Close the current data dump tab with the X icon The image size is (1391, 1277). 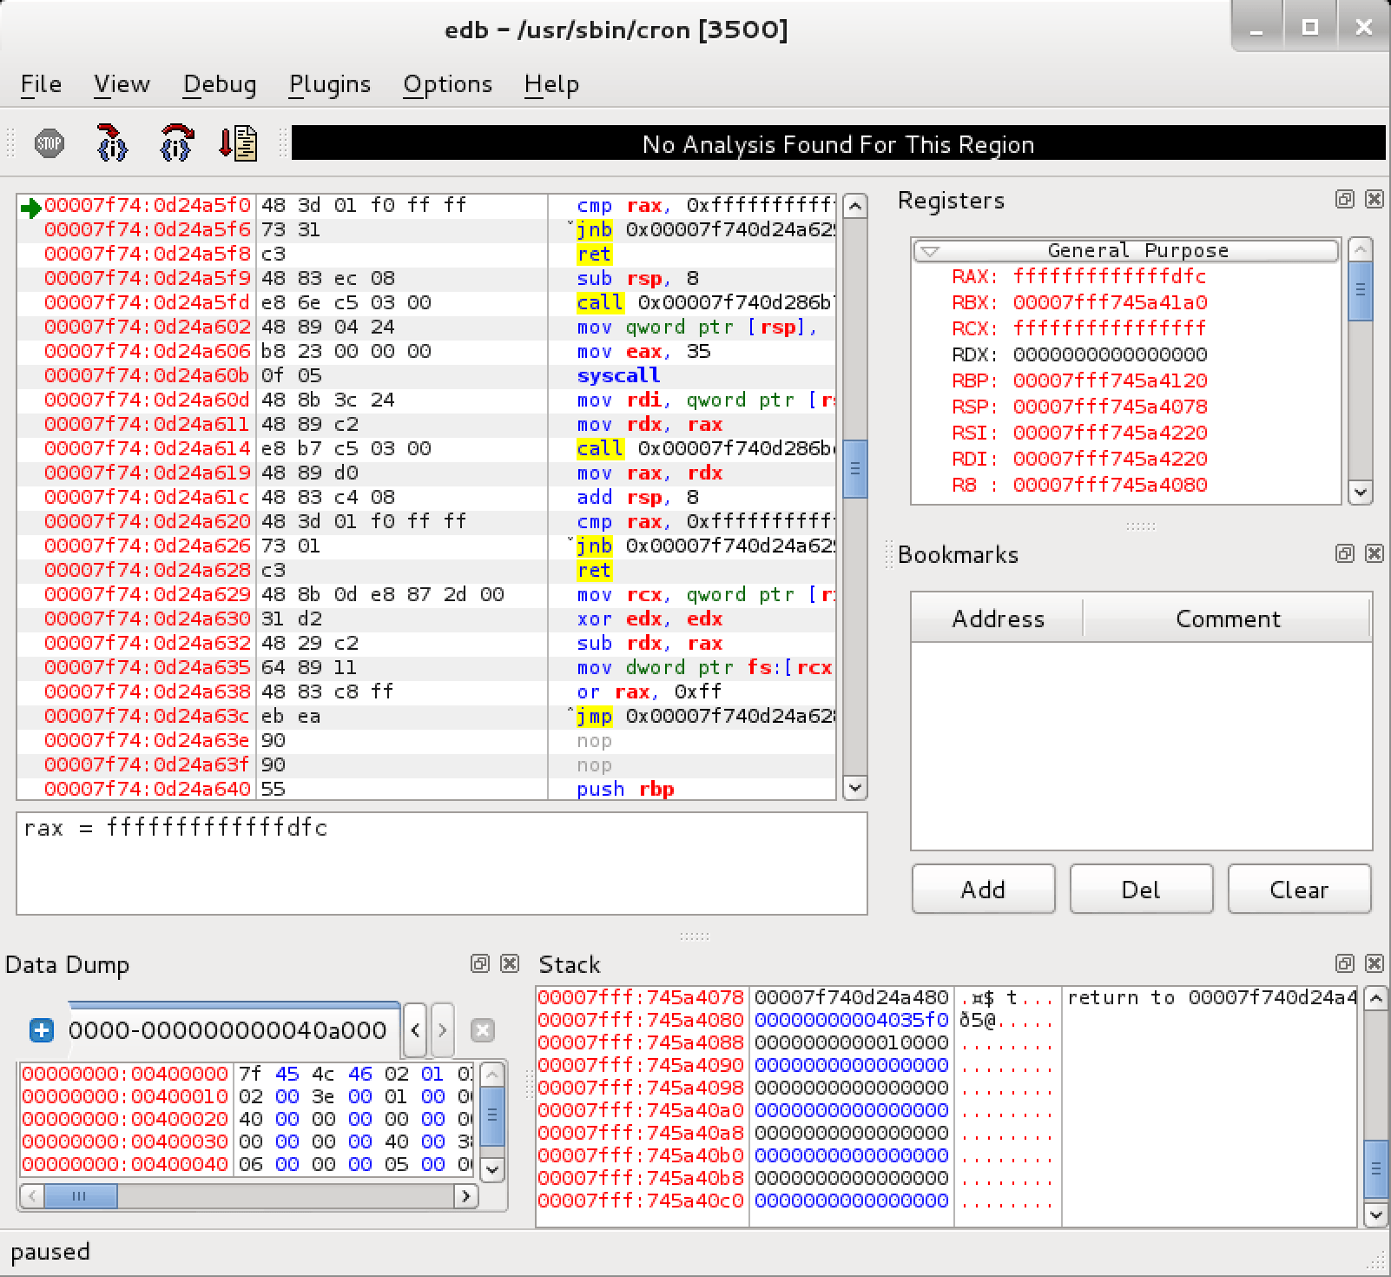tap(484, 1032)
